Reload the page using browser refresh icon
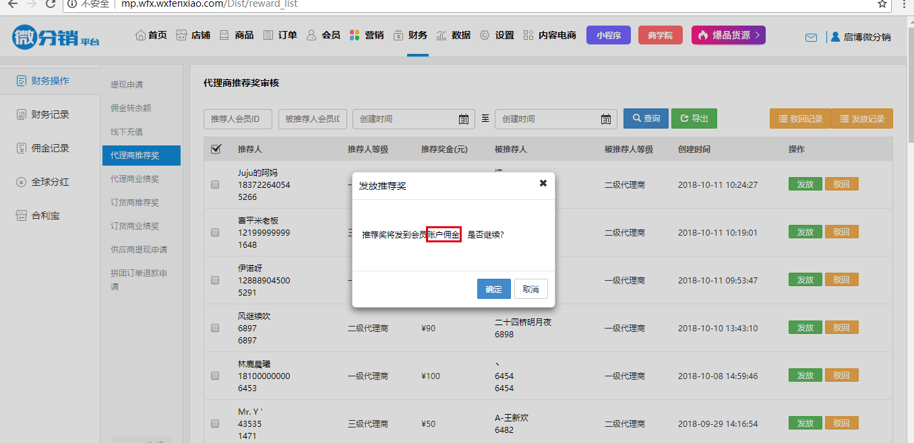Image resolution: width=914 pixels, height=443 pixels. point(51,4)
